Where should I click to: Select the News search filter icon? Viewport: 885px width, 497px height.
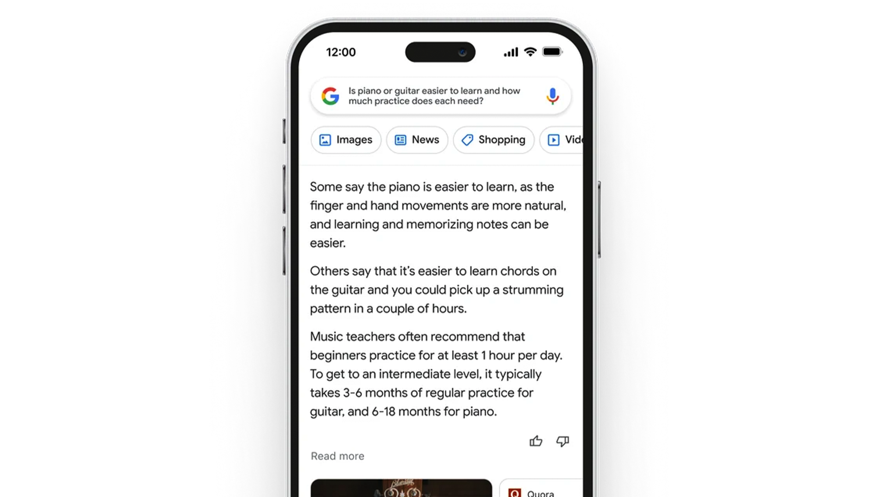tap(401, 139)
